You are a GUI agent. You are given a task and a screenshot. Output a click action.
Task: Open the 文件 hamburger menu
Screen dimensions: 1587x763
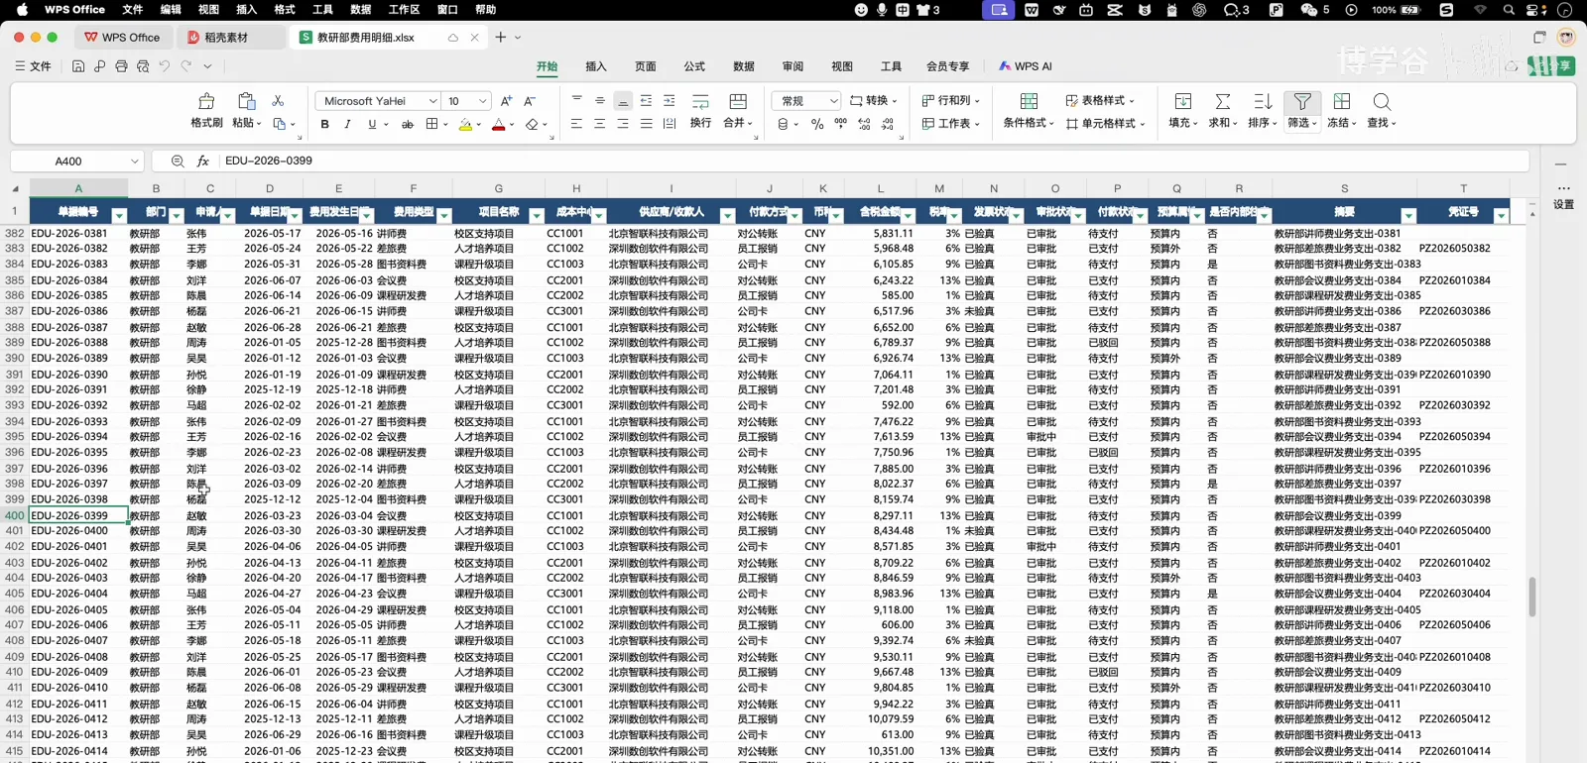click(x=33, y=66)
